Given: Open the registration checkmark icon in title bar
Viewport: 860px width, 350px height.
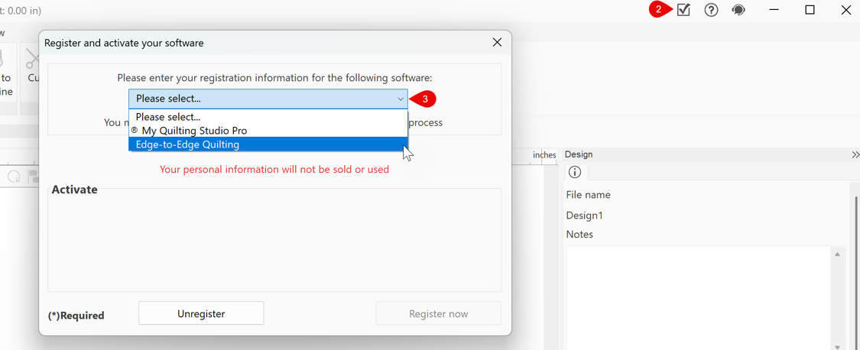Looking at the screenshot, I should click(683, 10).
